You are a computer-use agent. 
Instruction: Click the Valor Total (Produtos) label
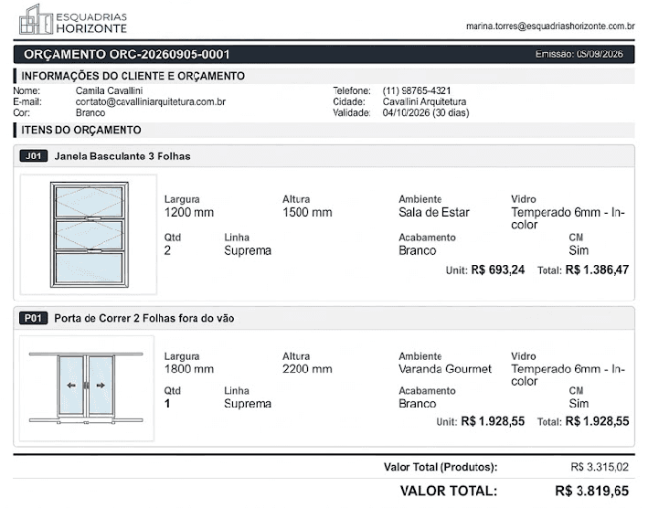(441, 467)
